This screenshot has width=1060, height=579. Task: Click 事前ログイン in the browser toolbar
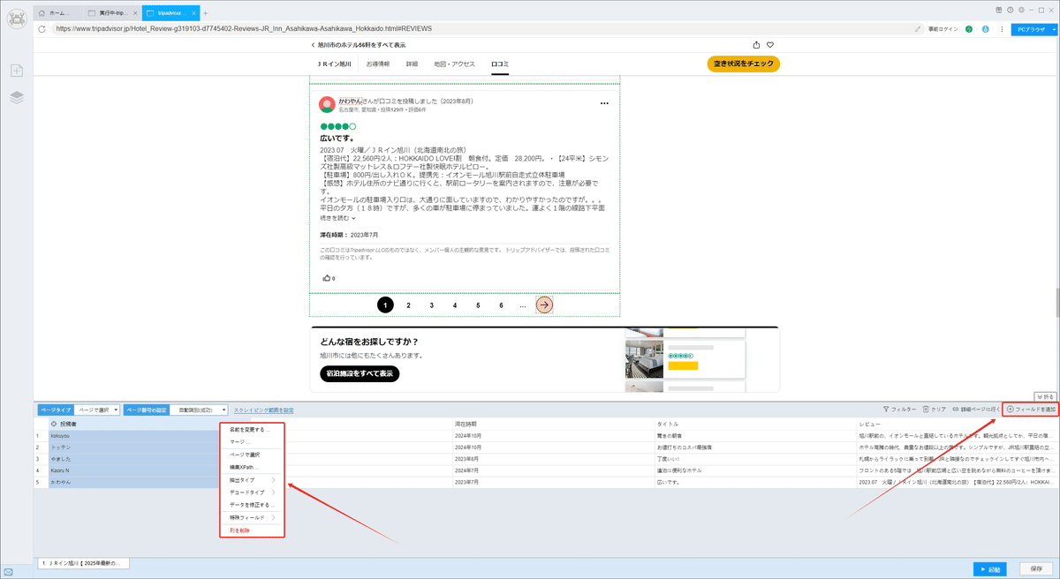(x=943, y=29)
